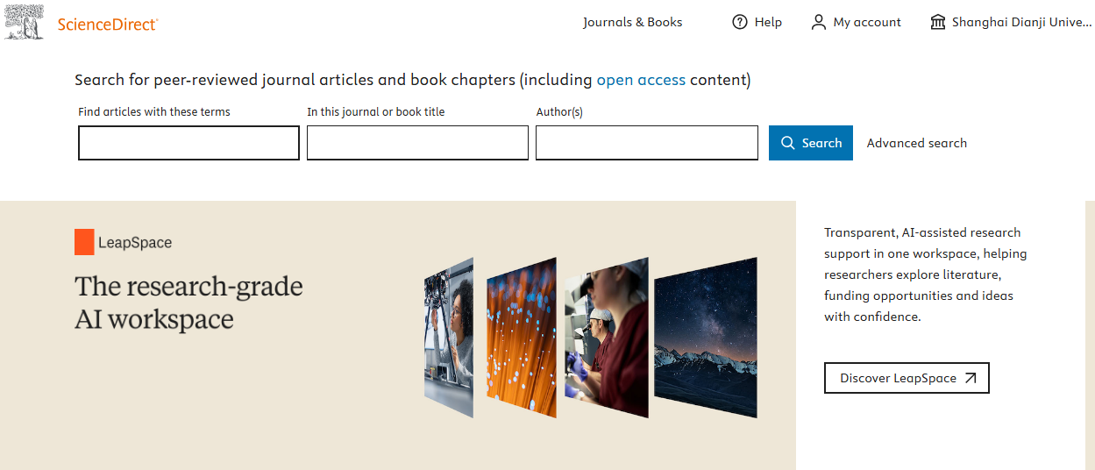Screen dimensions: 1095x470
Task: Click the researcher in red scrubs image
Action: pyautogui.click(x=606, y=338)
